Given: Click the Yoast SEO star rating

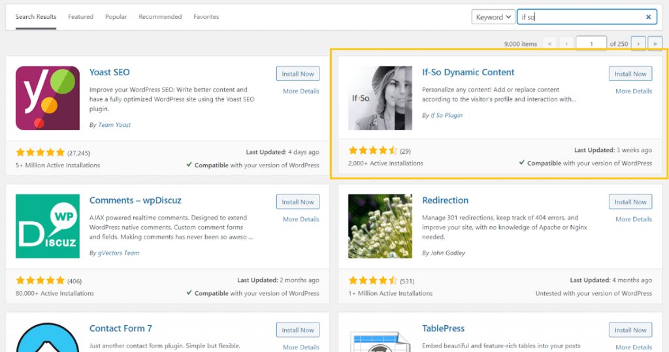Looking at the screenshot, I should 40,152.
